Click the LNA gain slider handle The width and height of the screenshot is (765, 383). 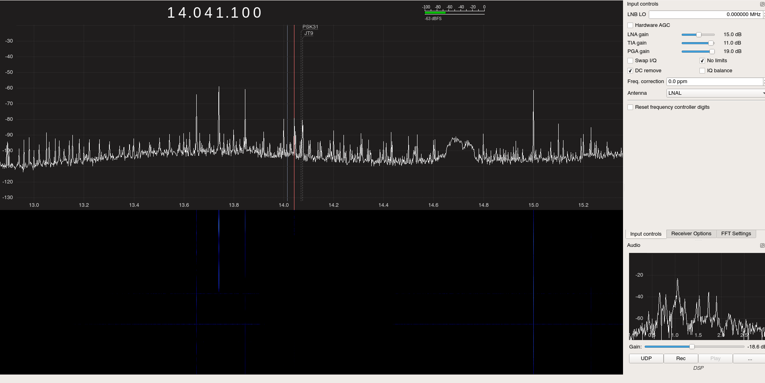(x=699, y=35)
